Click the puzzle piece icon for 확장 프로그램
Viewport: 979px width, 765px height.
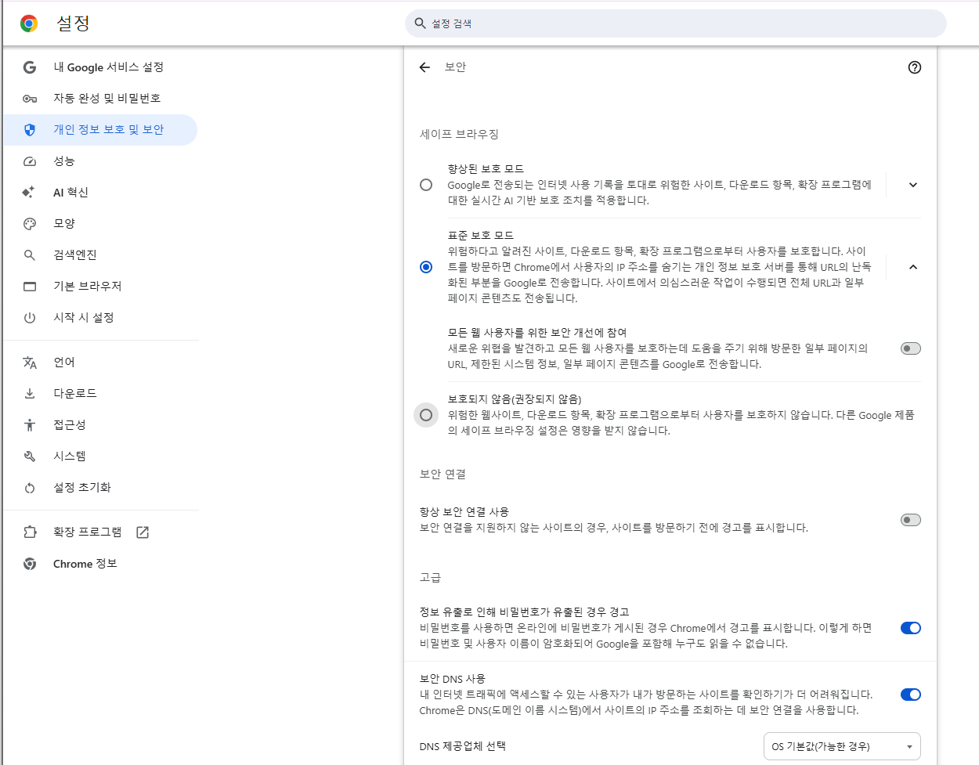click(x=30, y=532)
